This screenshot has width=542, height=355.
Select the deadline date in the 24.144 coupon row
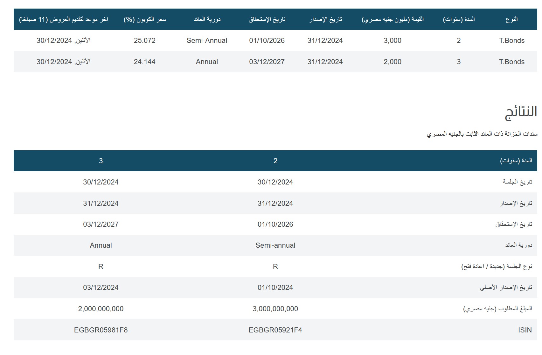(63, 62)
